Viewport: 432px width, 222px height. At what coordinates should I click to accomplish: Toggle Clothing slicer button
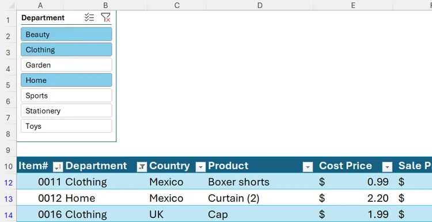pyautogui.click(x=66, y=50)
